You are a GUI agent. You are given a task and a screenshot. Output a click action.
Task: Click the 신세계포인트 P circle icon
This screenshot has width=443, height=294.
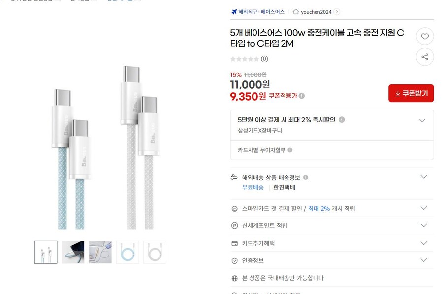click(x=233, y=225)
